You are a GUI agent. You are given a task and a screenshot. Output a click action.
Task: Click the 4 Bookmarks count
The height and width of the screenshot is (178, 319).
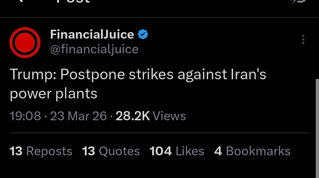(252, 151)
